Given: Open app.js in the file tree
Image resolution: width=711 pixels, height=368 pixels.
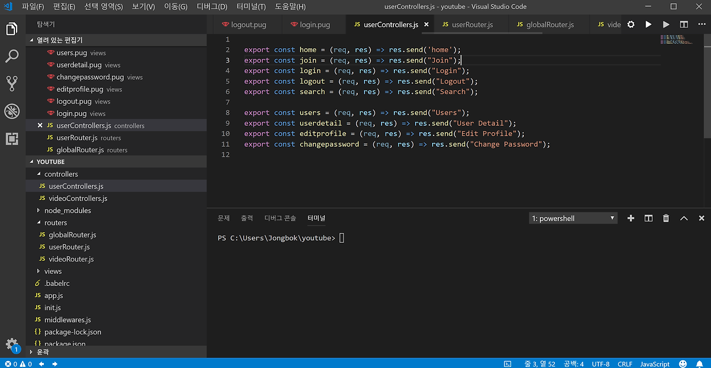Looking at the screenshot, I should pos(53,295).
